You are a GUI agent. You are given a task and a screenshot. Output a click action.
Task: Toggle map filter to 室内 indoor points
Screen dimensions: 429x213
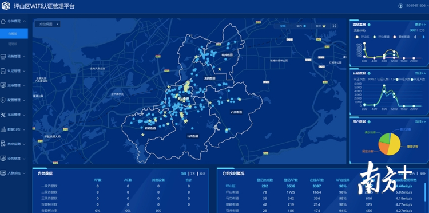click(x=301, y=26)
